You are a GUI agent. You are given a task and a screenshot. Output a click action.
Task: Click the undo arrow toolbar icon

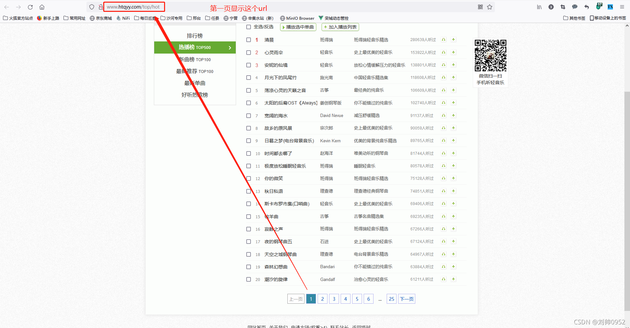587,7
